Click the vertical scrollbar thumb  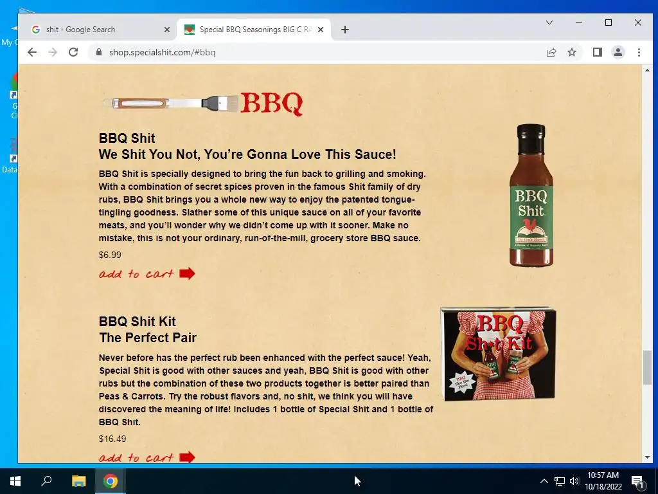(647, 367)
